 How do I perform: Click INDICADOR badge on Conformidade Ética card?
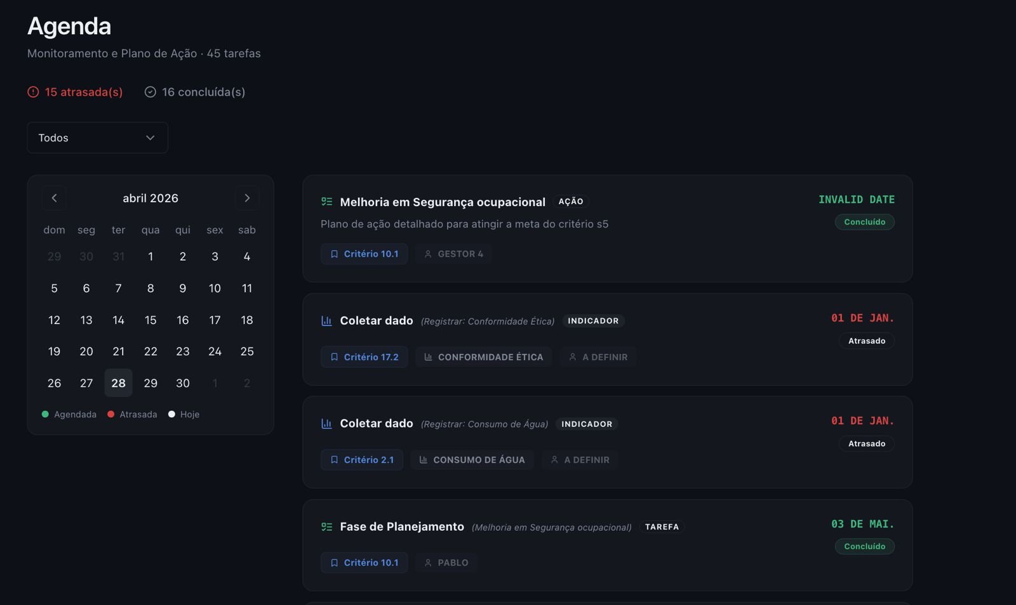pyautogui.click(x=593, y=321)
